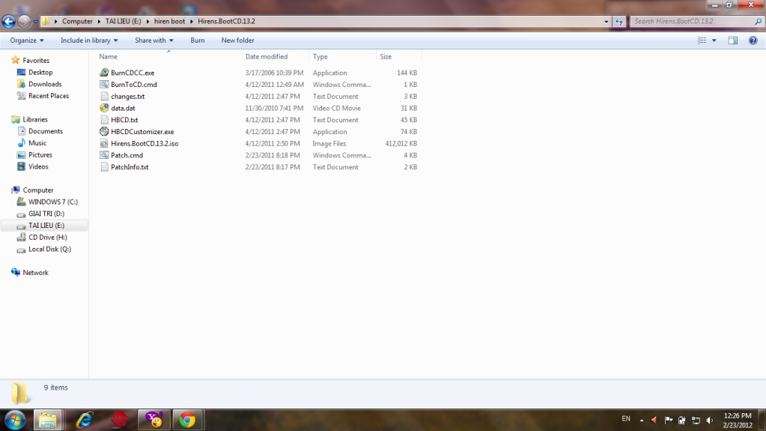Open the view options dropdown arrow
Viewport: 766px width, 431px height.
[x=714, y=40]
